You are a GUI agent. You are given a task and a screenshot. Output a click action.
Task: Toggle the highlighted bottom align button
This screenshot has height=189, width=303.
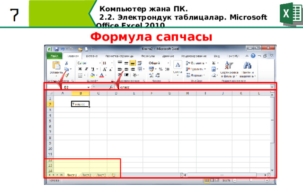point(133,63)
